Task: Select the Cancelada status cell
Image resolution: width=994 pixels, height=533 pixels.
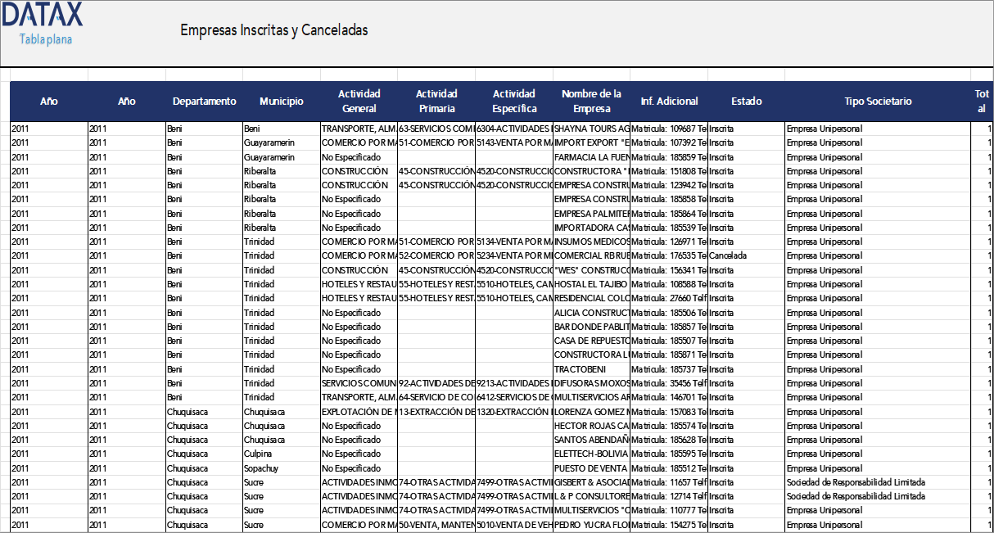Action: click(x=746, y=255)
